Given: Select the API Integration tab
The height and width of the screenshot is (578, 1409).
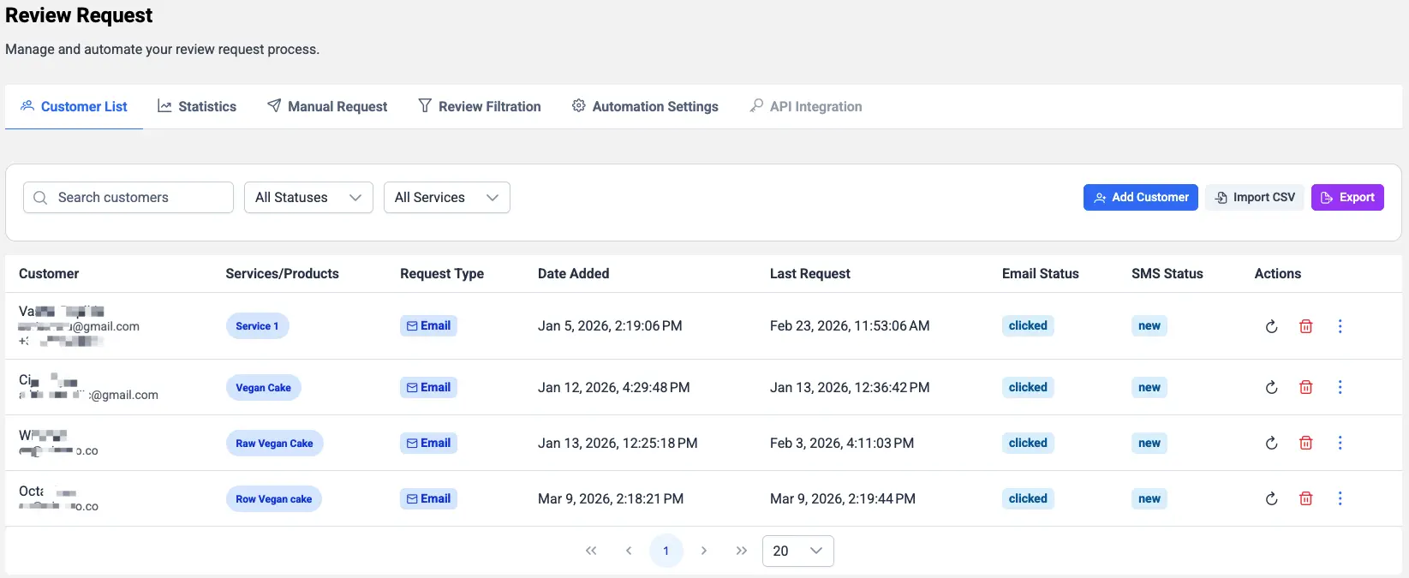Looking at the screenshot, I should point(806,106).
